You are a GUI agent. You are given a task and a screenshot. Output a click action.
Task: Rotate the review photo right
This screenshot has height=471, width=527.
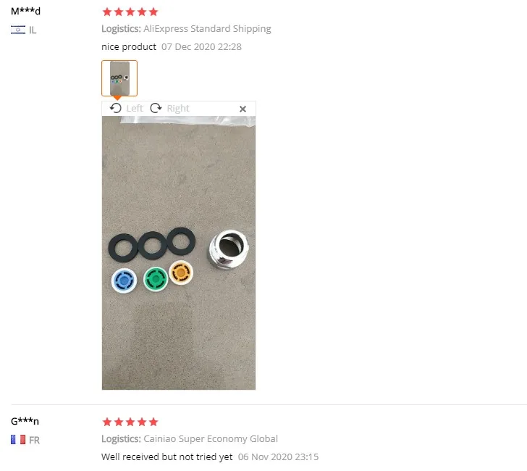coord(156,109)
